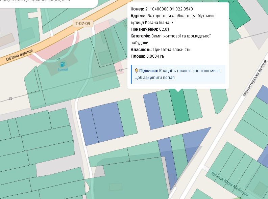This screenshot has height=199, width=268.
Task: Click the square line marker at far left edge
Action: click(11, 98)
